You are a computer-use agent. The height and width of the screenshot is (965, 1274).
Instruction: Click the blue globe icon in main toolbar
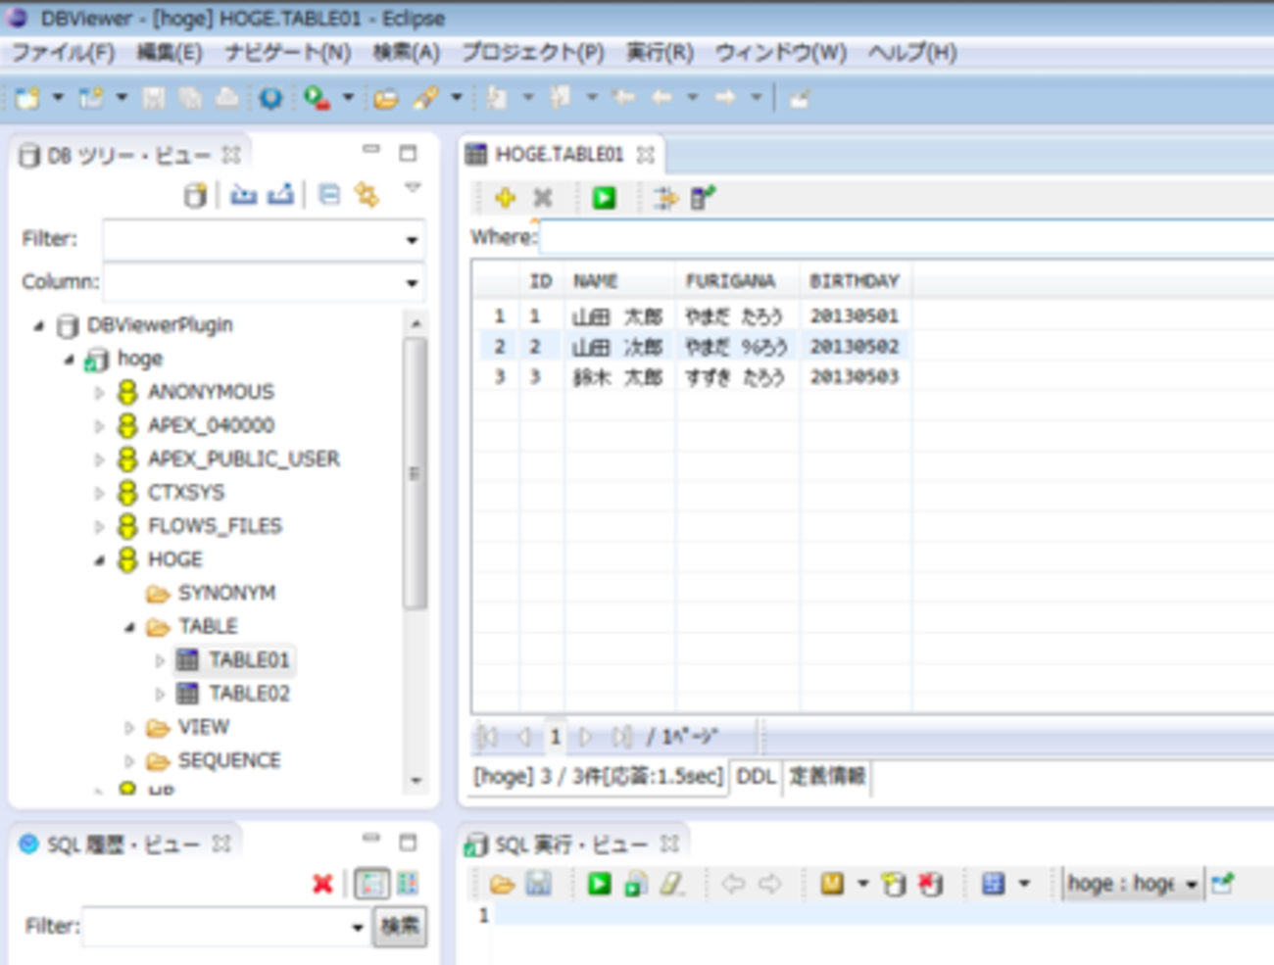tap(270, 98)
